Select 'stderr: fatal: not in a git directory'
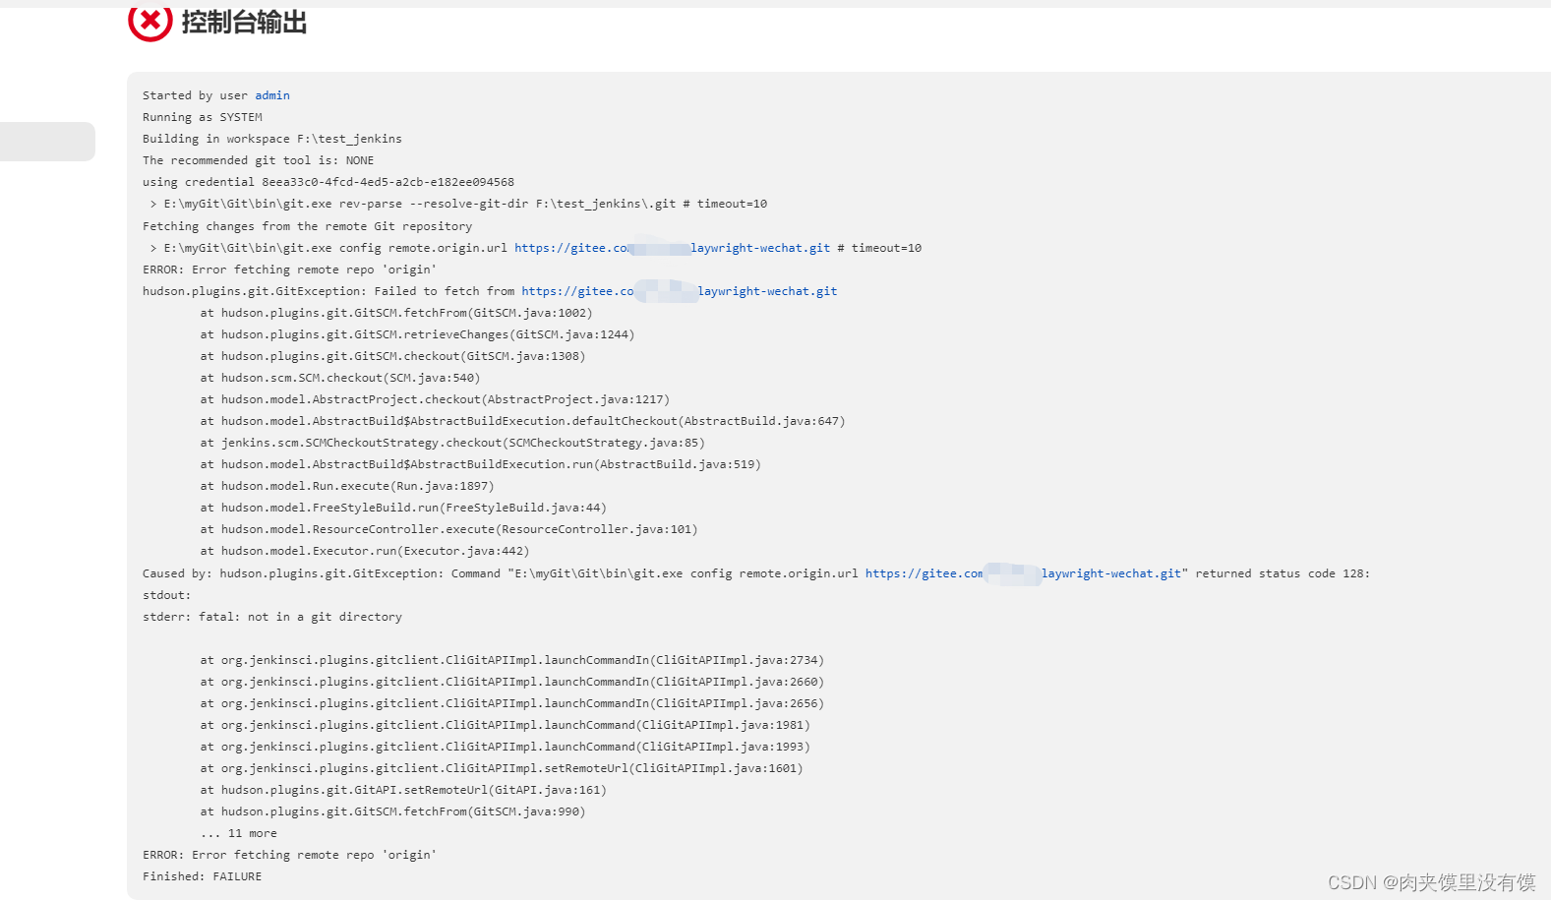1551x901 pixels. [272, 617]
